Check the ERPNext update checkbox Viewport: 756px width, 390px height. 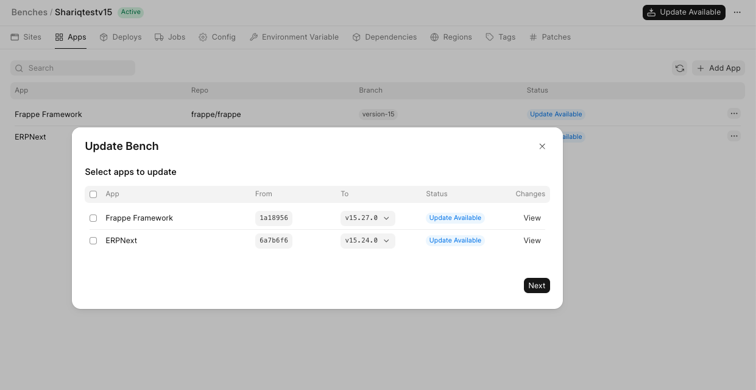93,241
